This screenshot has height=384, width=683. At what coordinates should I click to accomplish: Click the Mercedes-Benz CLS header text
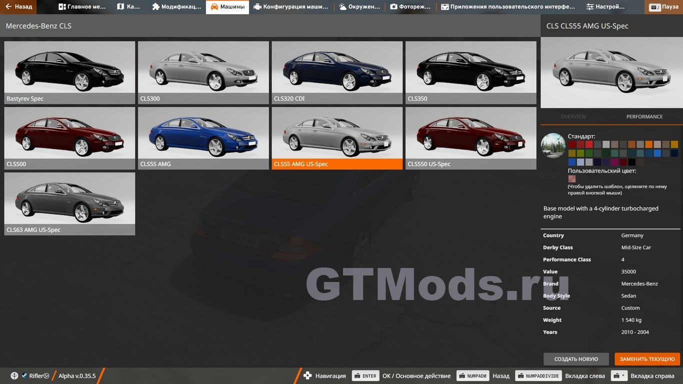point(38,26)
